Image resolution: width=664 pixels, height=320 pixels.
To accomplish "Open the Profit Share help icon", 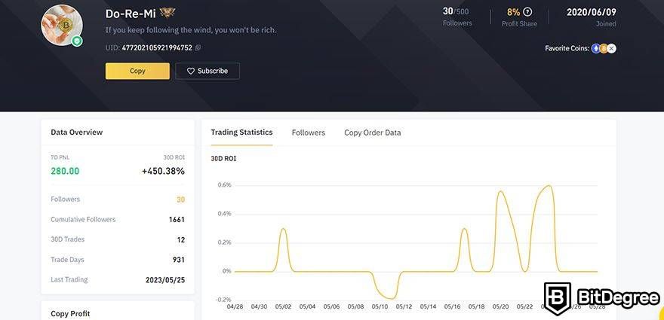I will point(527,12).
